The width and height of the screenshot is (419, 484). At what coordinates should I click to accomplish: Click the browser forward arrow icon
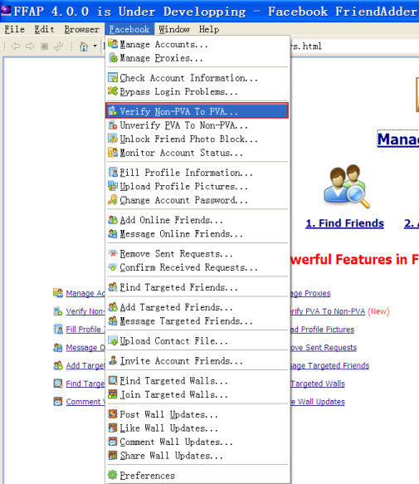(x=30, y=46)
